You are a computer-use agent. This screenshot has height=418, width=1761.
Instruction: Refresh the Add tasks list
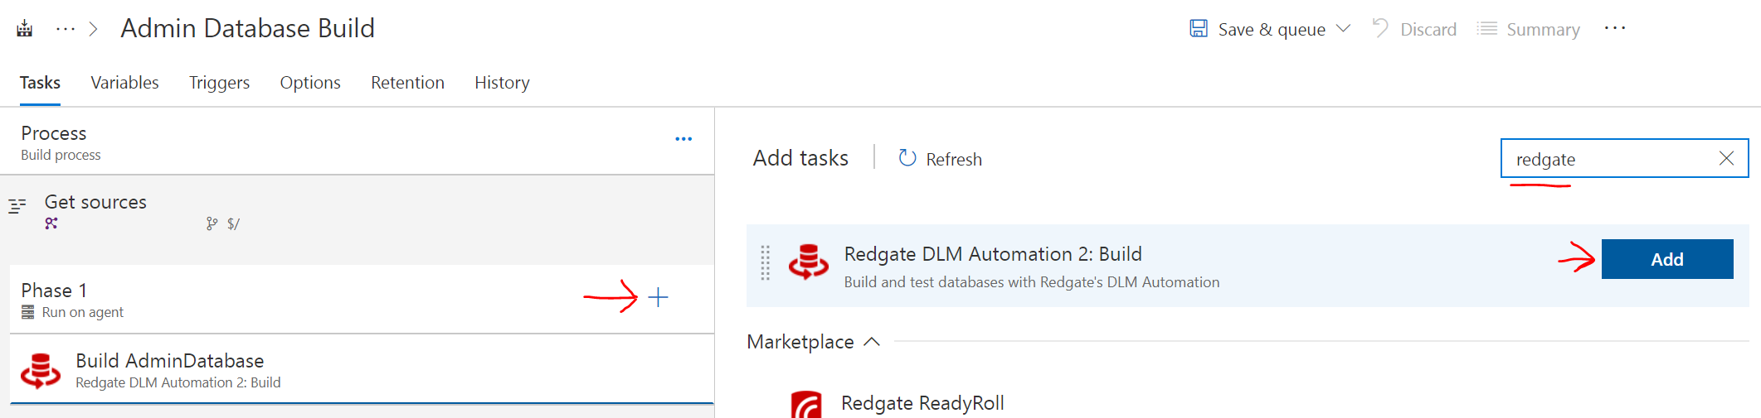pos(940,159)
